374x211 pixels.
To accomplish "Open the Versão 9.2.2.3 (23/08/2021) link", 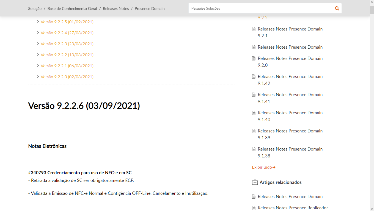I will pos(67,44).
